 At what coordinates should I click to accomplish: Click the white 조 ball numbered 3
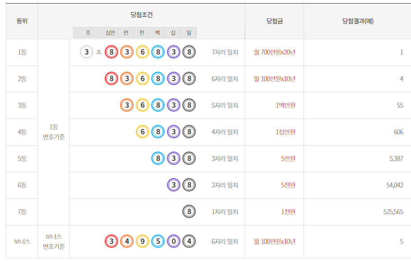pos(87,52)
